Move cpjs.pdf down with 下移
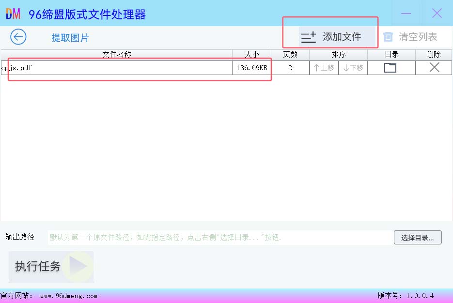Screen dimensions: 453x303 point(353,68)
